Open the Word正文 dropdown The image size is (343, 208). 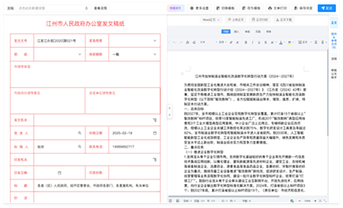coord(211,19)
